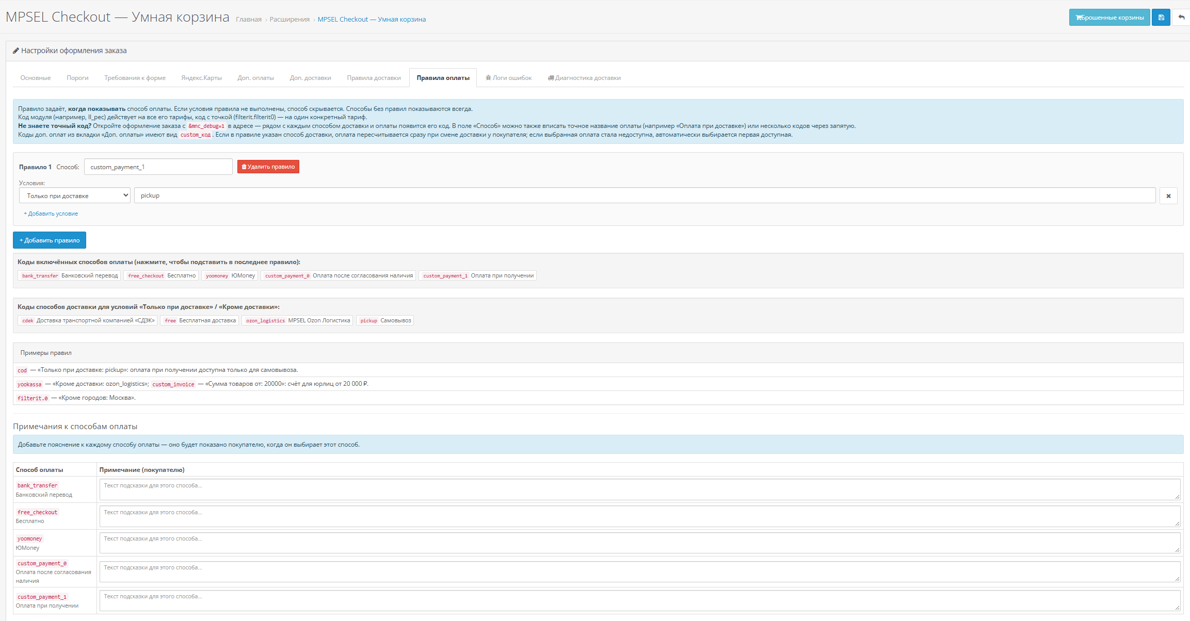Insert the free_checkout payment code chip
This screenshot has height=621, width=1190.
click(x=161, y=276)
